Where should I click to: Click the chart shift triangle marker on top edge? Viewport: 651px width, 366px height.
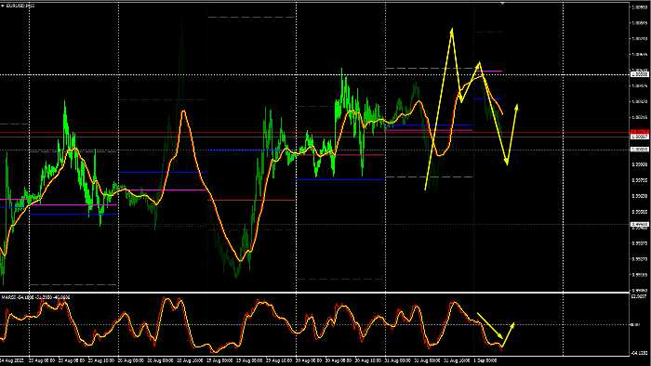(502, 4)
